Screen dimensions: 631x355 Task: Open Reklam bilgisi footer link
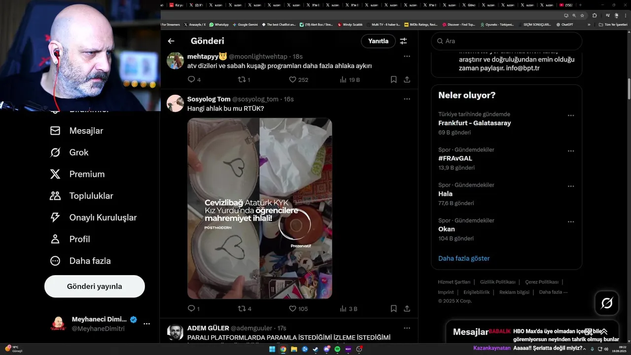(514, 292)
